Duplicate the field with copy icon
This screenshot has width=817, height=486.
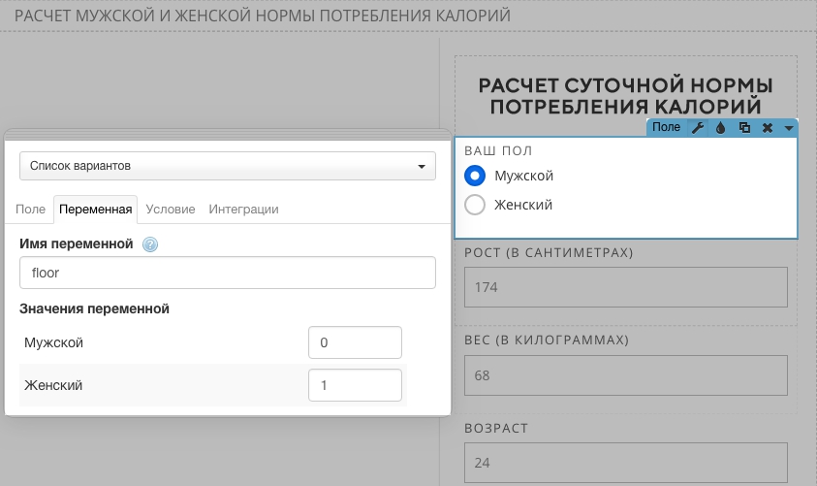click(744, 128)
